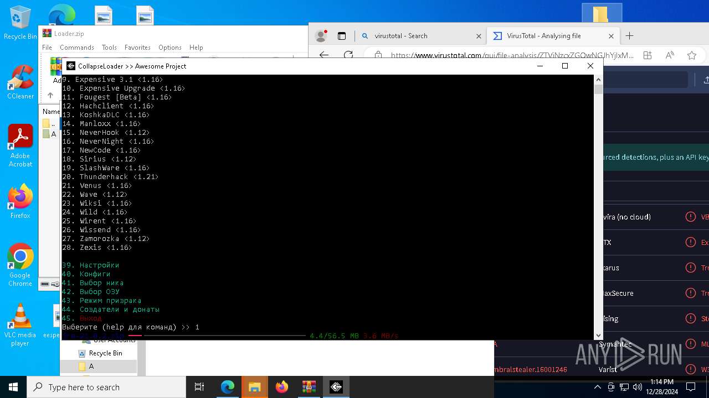
Task: Open Edge tab actions menu icon
Action: [342, 36]
